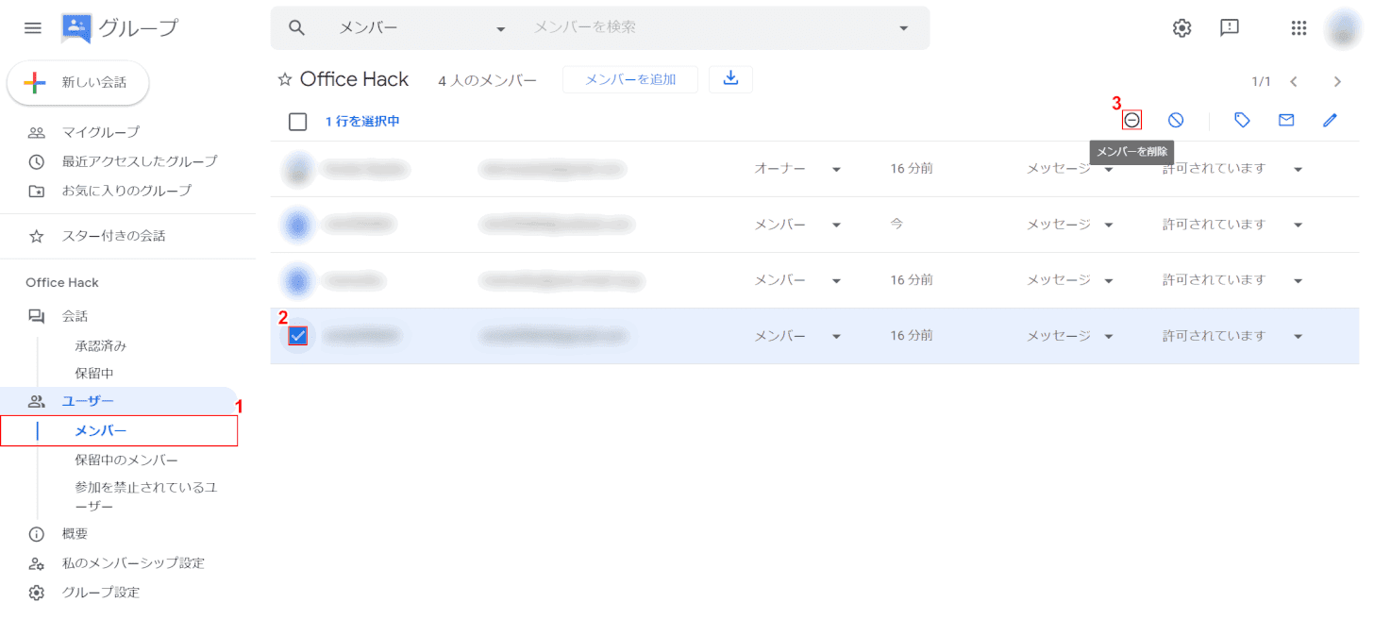The height and width of the screenshot is (619, 1374).
Task: Uncheck the selected member row checkbox
Action: (x=298, y=335)
